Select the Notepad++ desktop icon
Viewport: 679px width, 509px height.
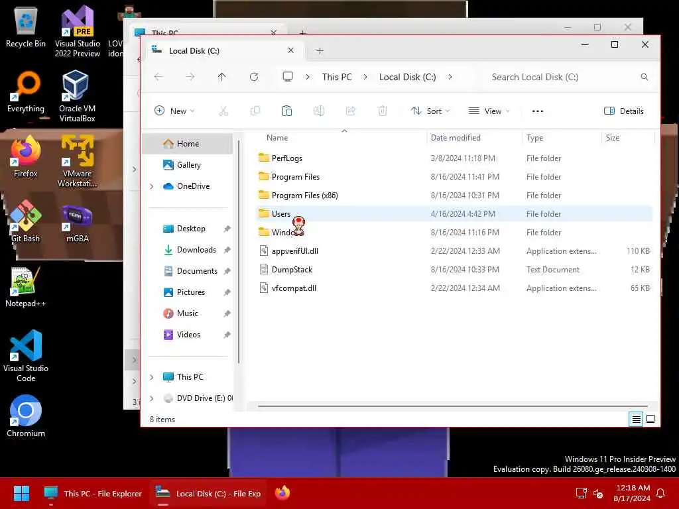click(x=26, y=287)
